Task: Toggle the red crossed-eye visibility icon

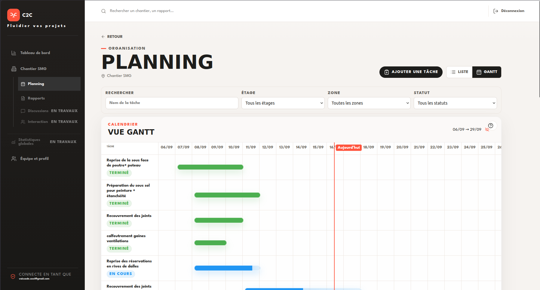Action: (487, 130)
